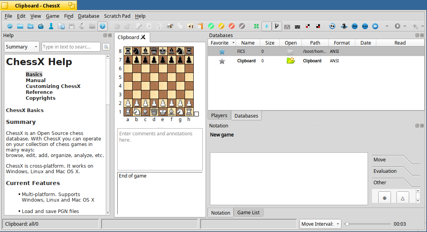Click the triangle annotation symbol button

point(402,197)
